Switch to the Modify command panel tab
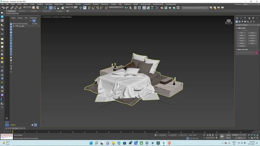The image size is (260, 146). pyautogui.click(x=241, y=18)
